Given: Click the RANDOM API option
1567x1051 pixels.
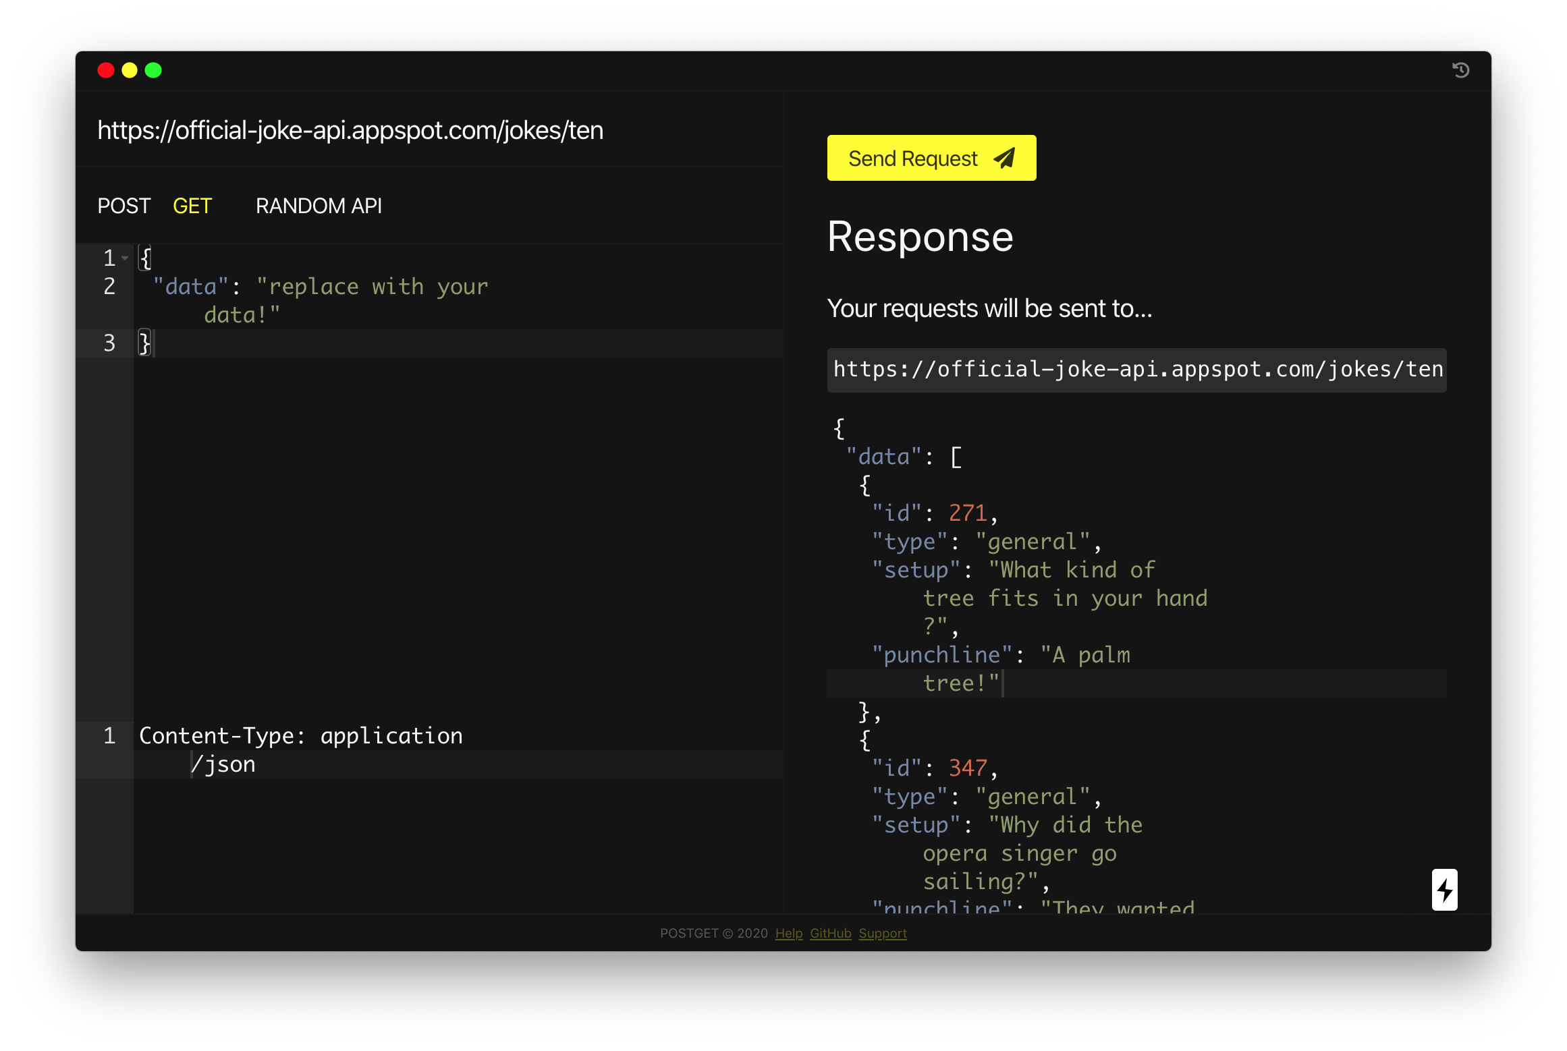Looking at the screenshot, I should pyautogui.click(x=319, y=206).
